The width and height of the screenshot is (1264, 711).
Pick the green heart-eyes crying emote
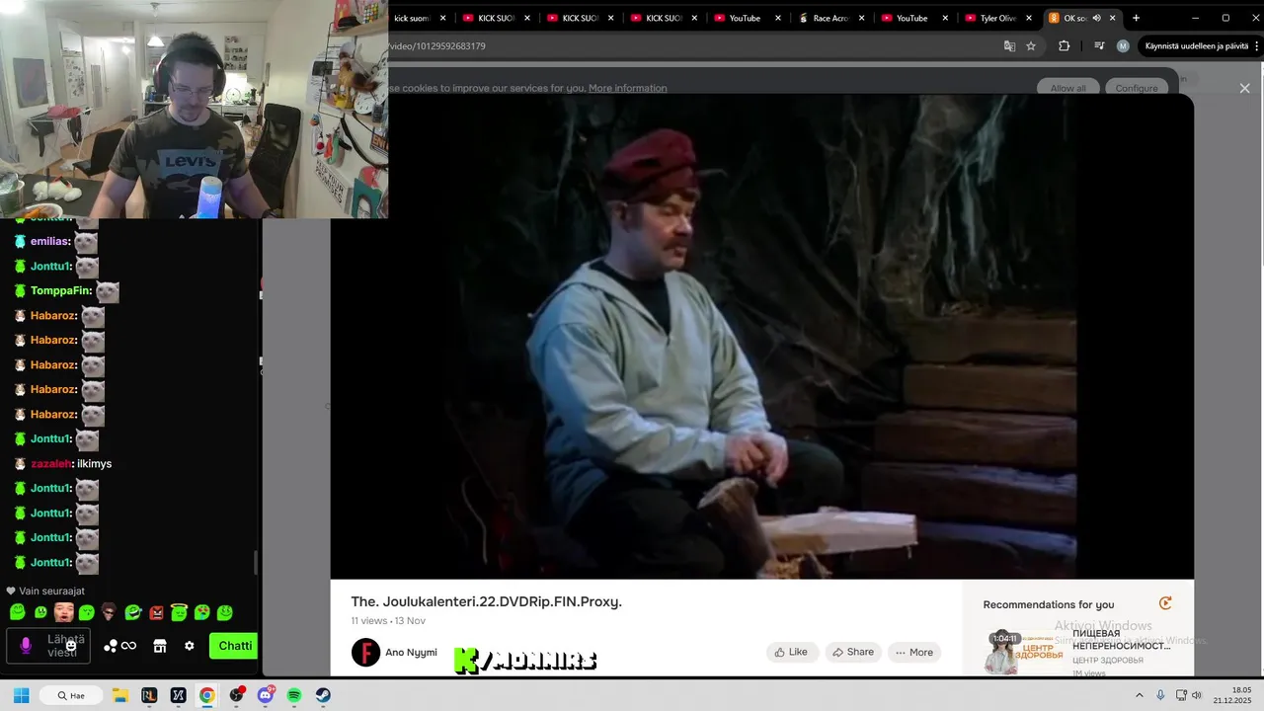[201, 612]
